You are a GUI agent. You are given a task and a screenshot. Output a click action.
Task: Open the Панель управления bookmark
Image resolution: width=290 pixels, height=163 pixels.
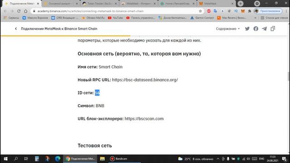coord(140,18)
